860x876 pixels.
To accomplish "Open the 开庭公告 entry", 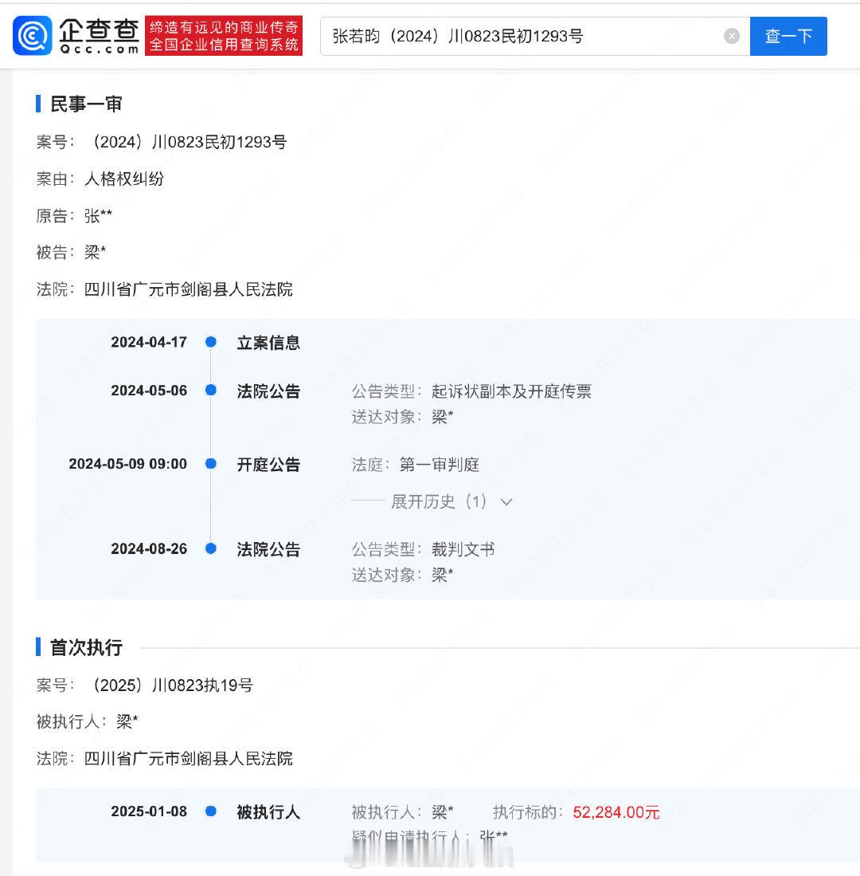I will click(268, 464).
